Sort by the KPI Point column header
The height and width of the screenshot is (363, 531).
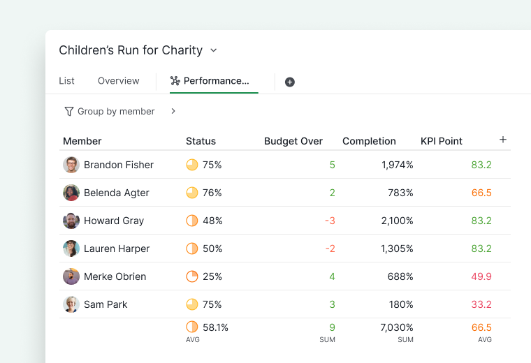tap(442, 141)
